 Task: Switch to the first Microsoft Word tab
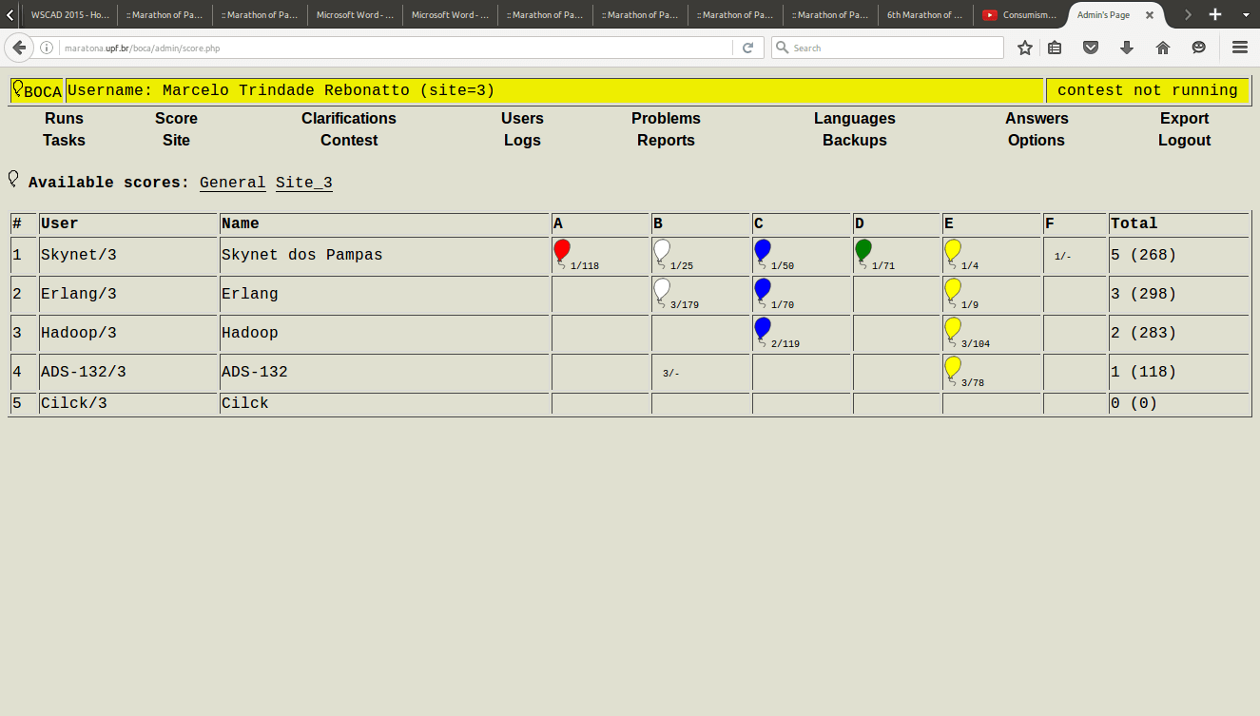click(x=355, y=15)
